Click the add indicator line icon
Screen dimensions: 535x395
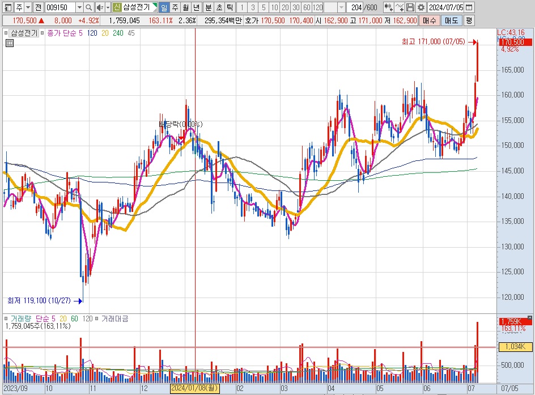click(x=399, y=7)
